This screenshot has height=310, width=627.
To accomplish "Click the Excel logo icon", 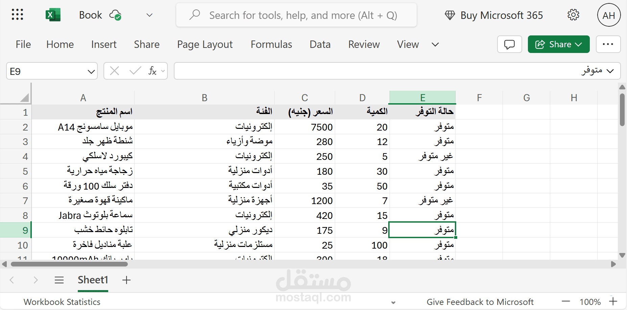I will (53, 15).
